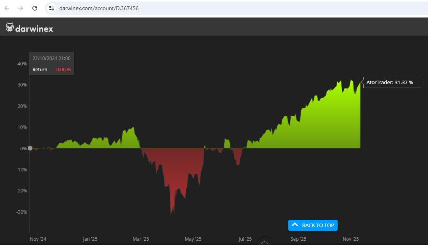Screen dimensions: 428x245
Task: Select the gray start marker at 0%
Action: click(x=30, y=148)
